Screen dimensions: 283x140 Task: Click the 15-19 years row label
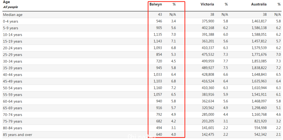click(x=13, y=42)
